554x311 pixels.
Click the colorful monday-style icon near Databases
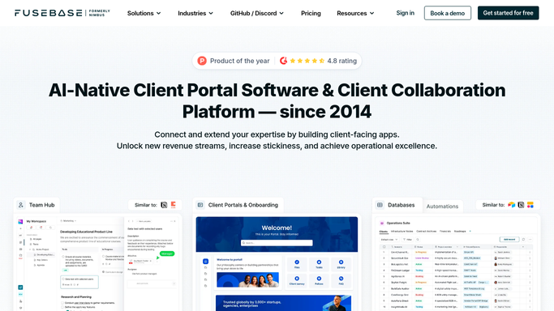530,205
